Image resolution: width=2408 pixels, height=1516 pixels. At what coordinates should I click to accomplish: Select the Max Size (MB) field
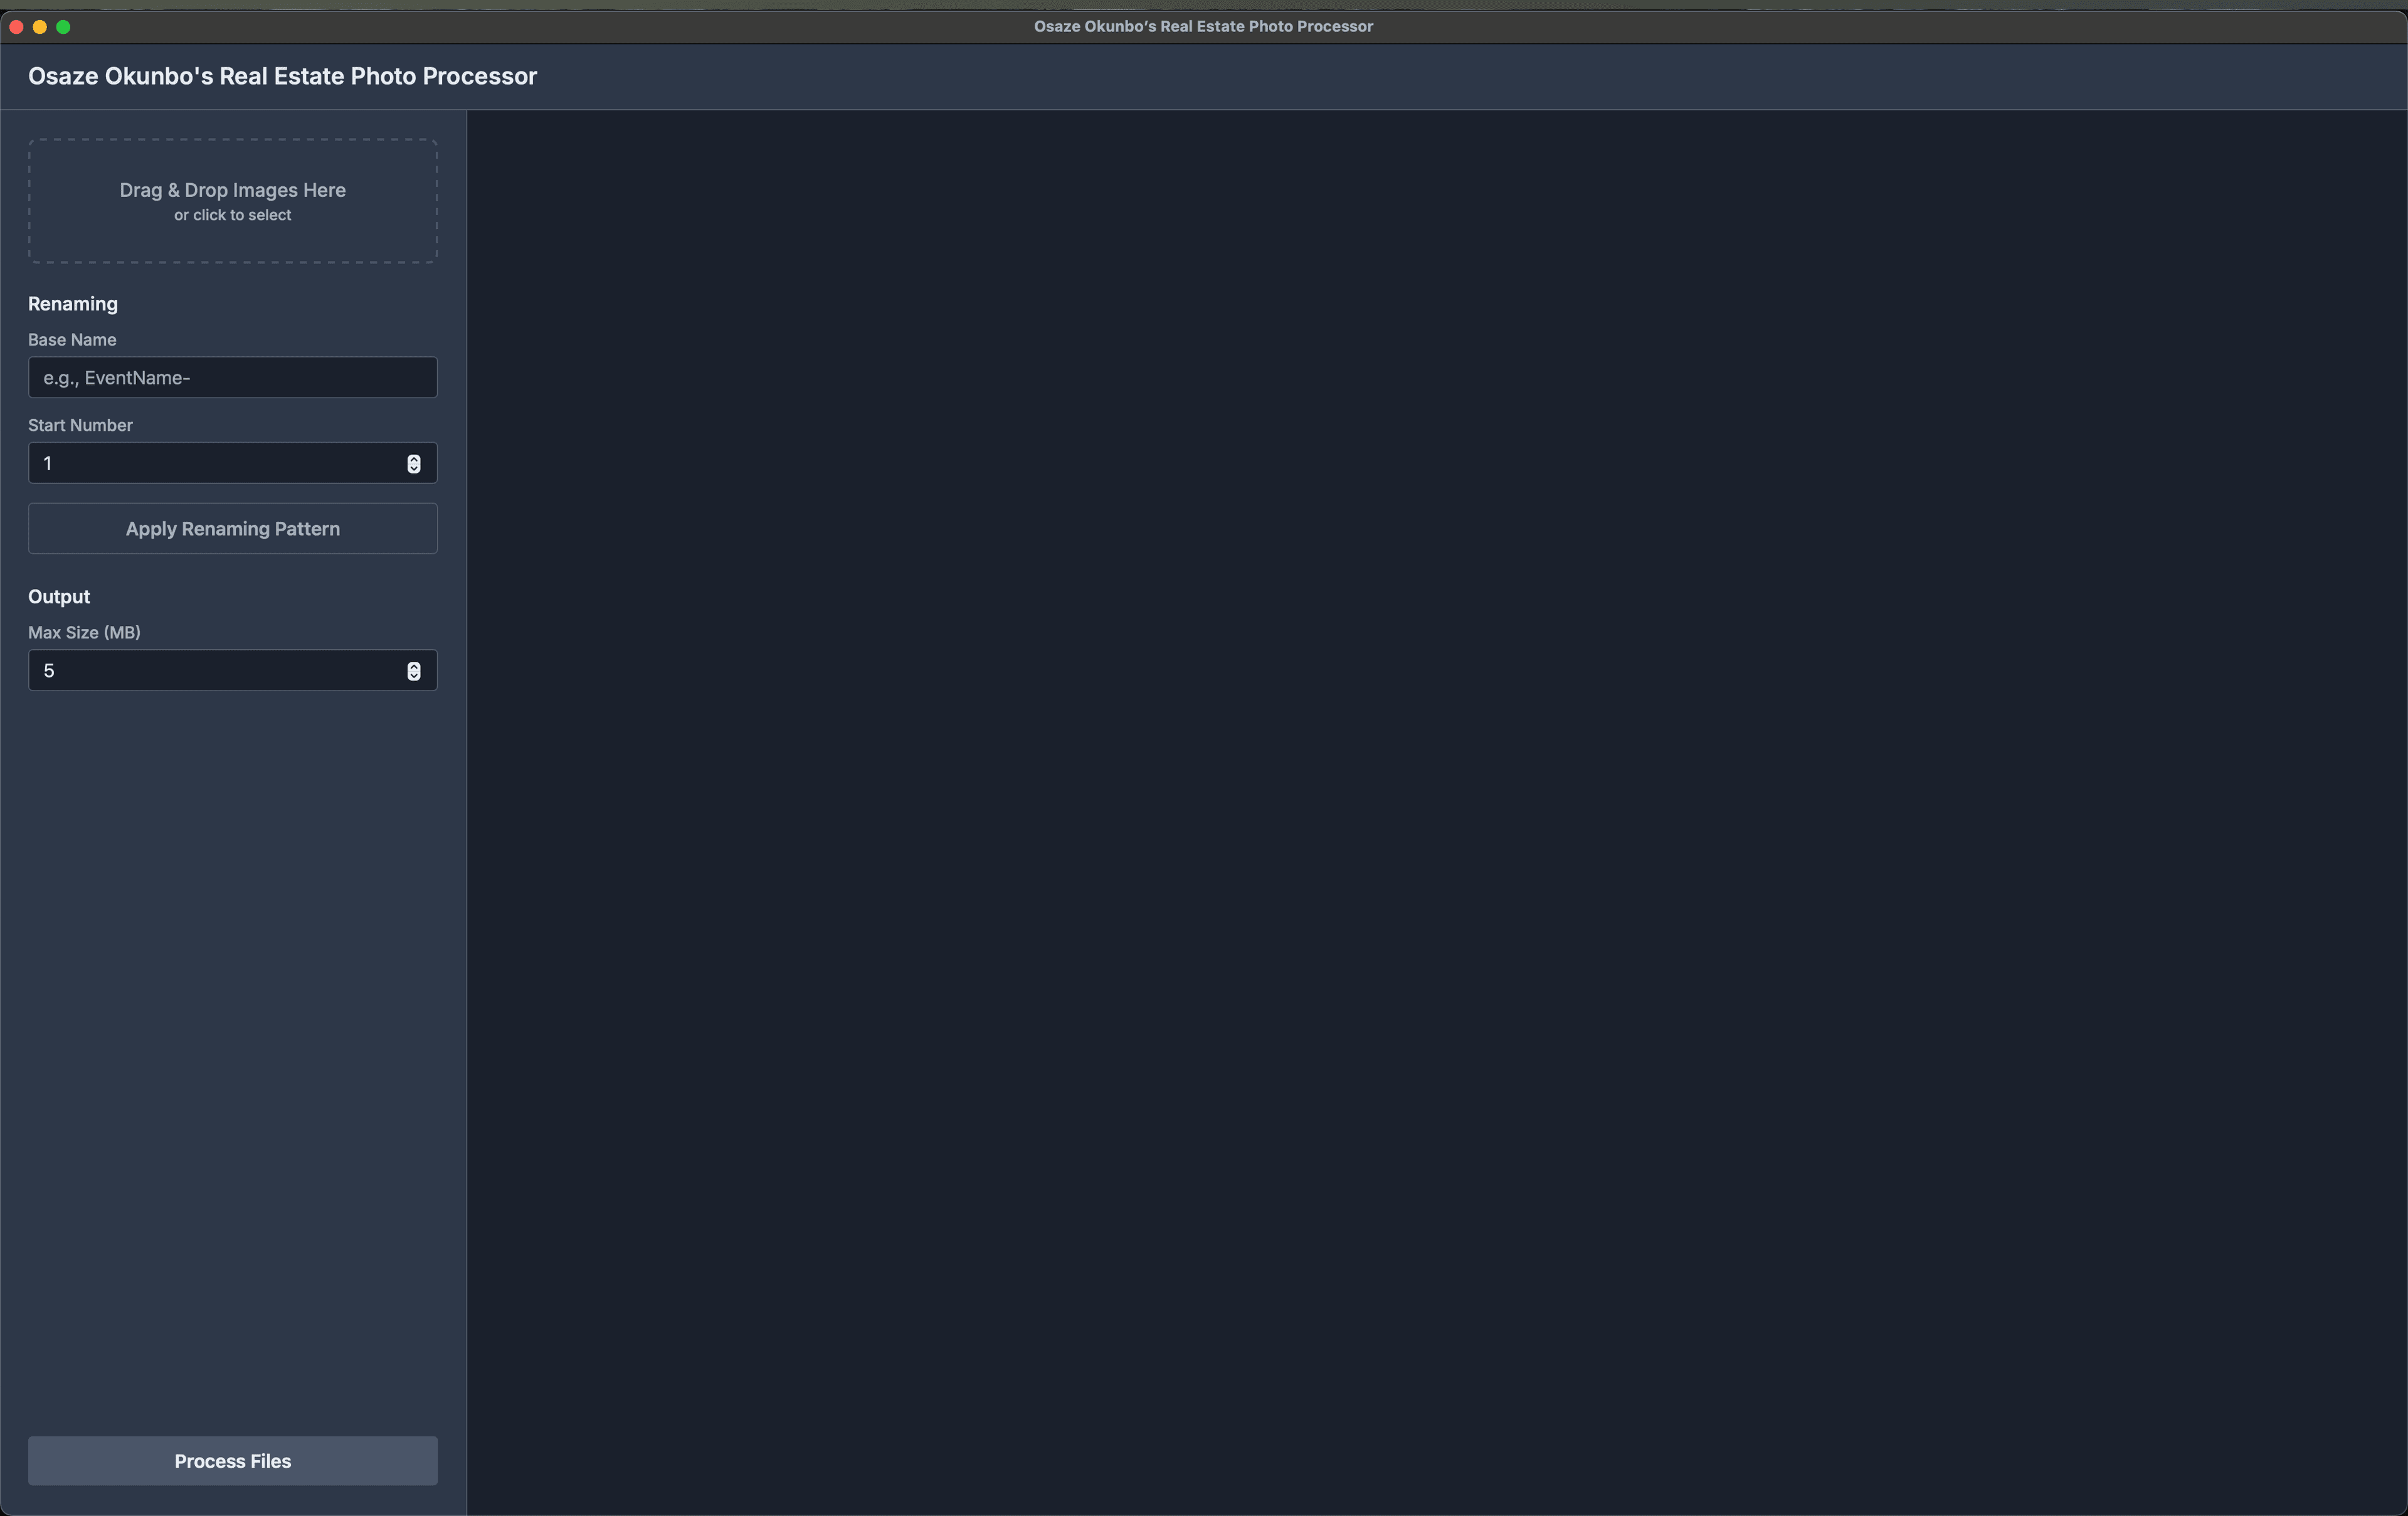[232, 670]
